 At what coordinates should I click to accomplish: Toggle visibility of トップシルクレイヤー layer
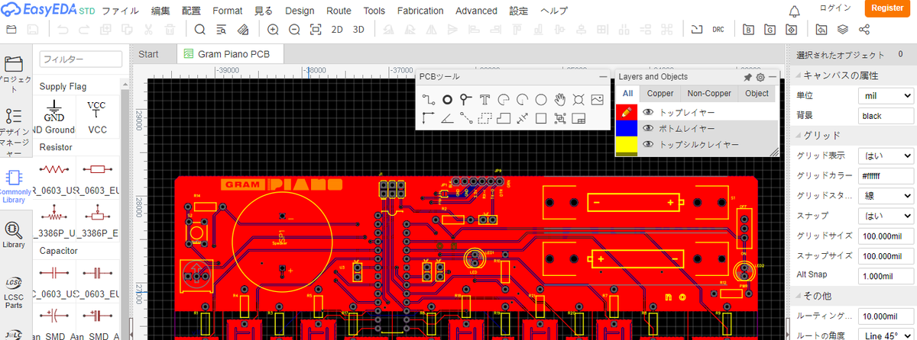click(x=648, y=145)
